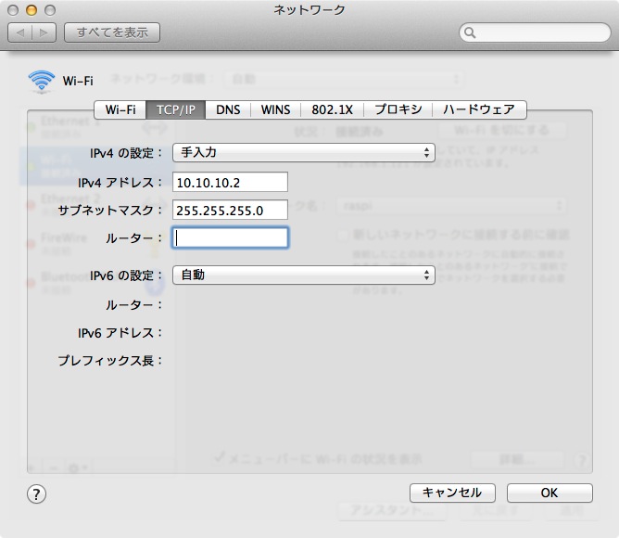Image resolution: width=619 pixels, height=538 pixels.
Task: Open the WINS tab
Action: (275, 109)
